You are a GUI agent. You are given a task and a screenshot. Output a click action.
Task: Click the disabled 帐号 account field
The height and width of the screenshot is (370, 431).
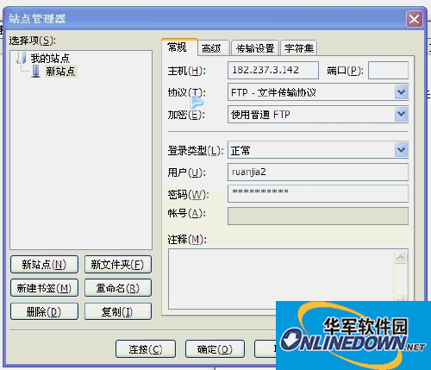(x=318, y=216)
